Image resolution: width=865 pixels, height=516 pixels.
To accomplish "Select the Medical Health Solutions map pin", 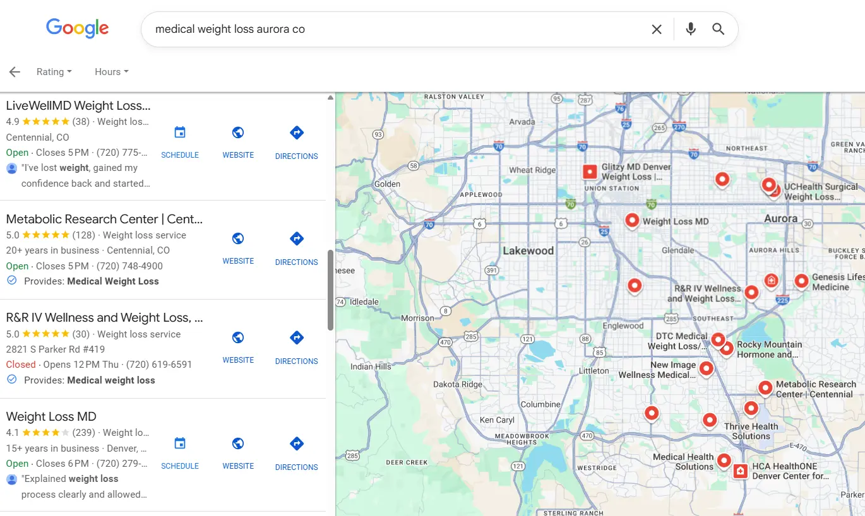I will (724, 460).
